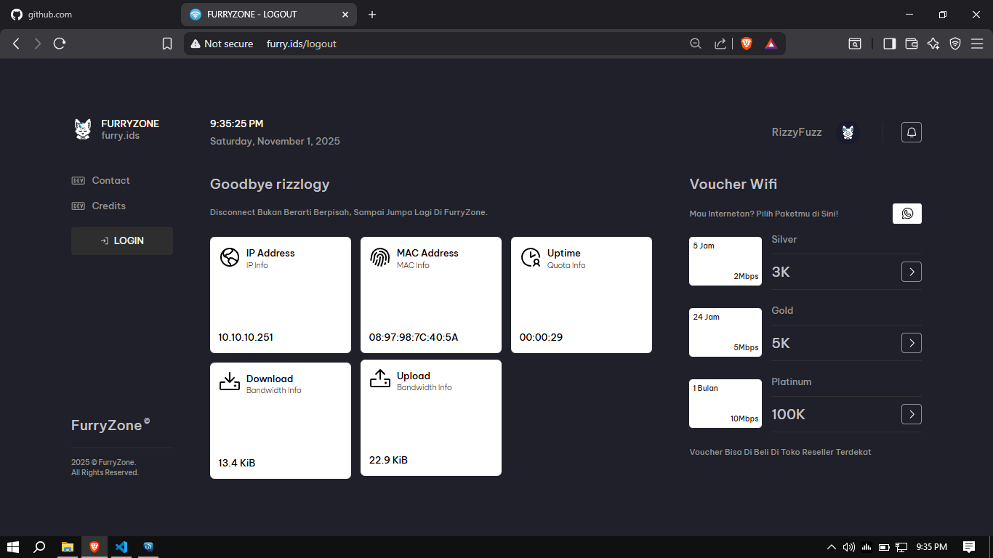The width and height of the screenshot is (993, 558).
Task: Click the download arrow icon on Download card
Action: point(229,381)
